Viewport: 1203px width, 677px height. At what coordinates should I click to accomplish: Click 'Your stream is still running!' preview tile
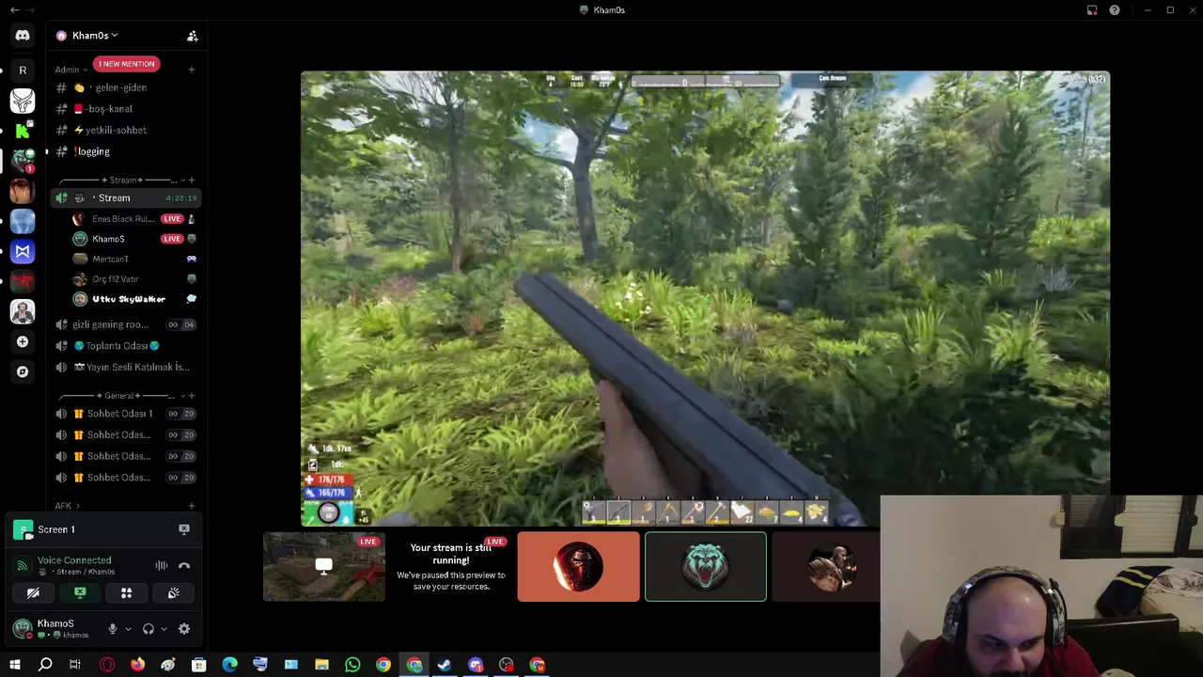pyautogui.click(x=451, y=566)
